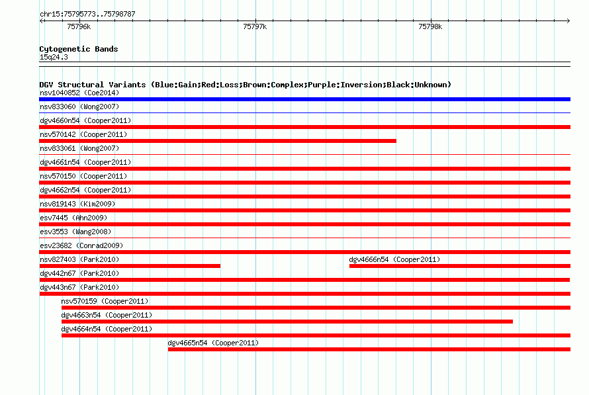Open nsv570159 (Cooper2011) variant label
This screenshot has height=395, width=589.
pos(105,301)
